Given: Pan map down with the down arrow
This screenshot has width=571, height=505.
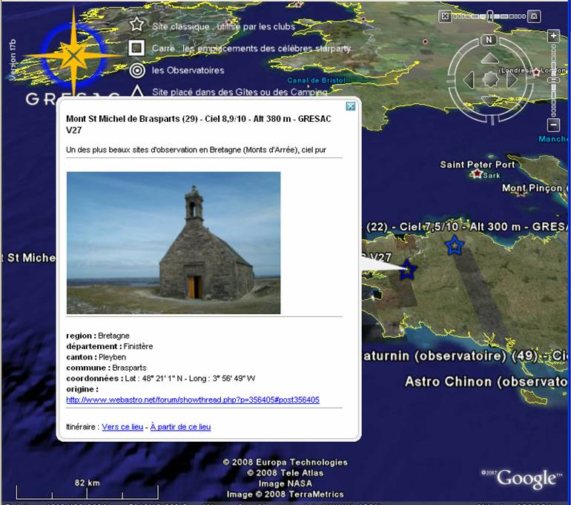Looking at the screenshot, I should coord(489,101).
